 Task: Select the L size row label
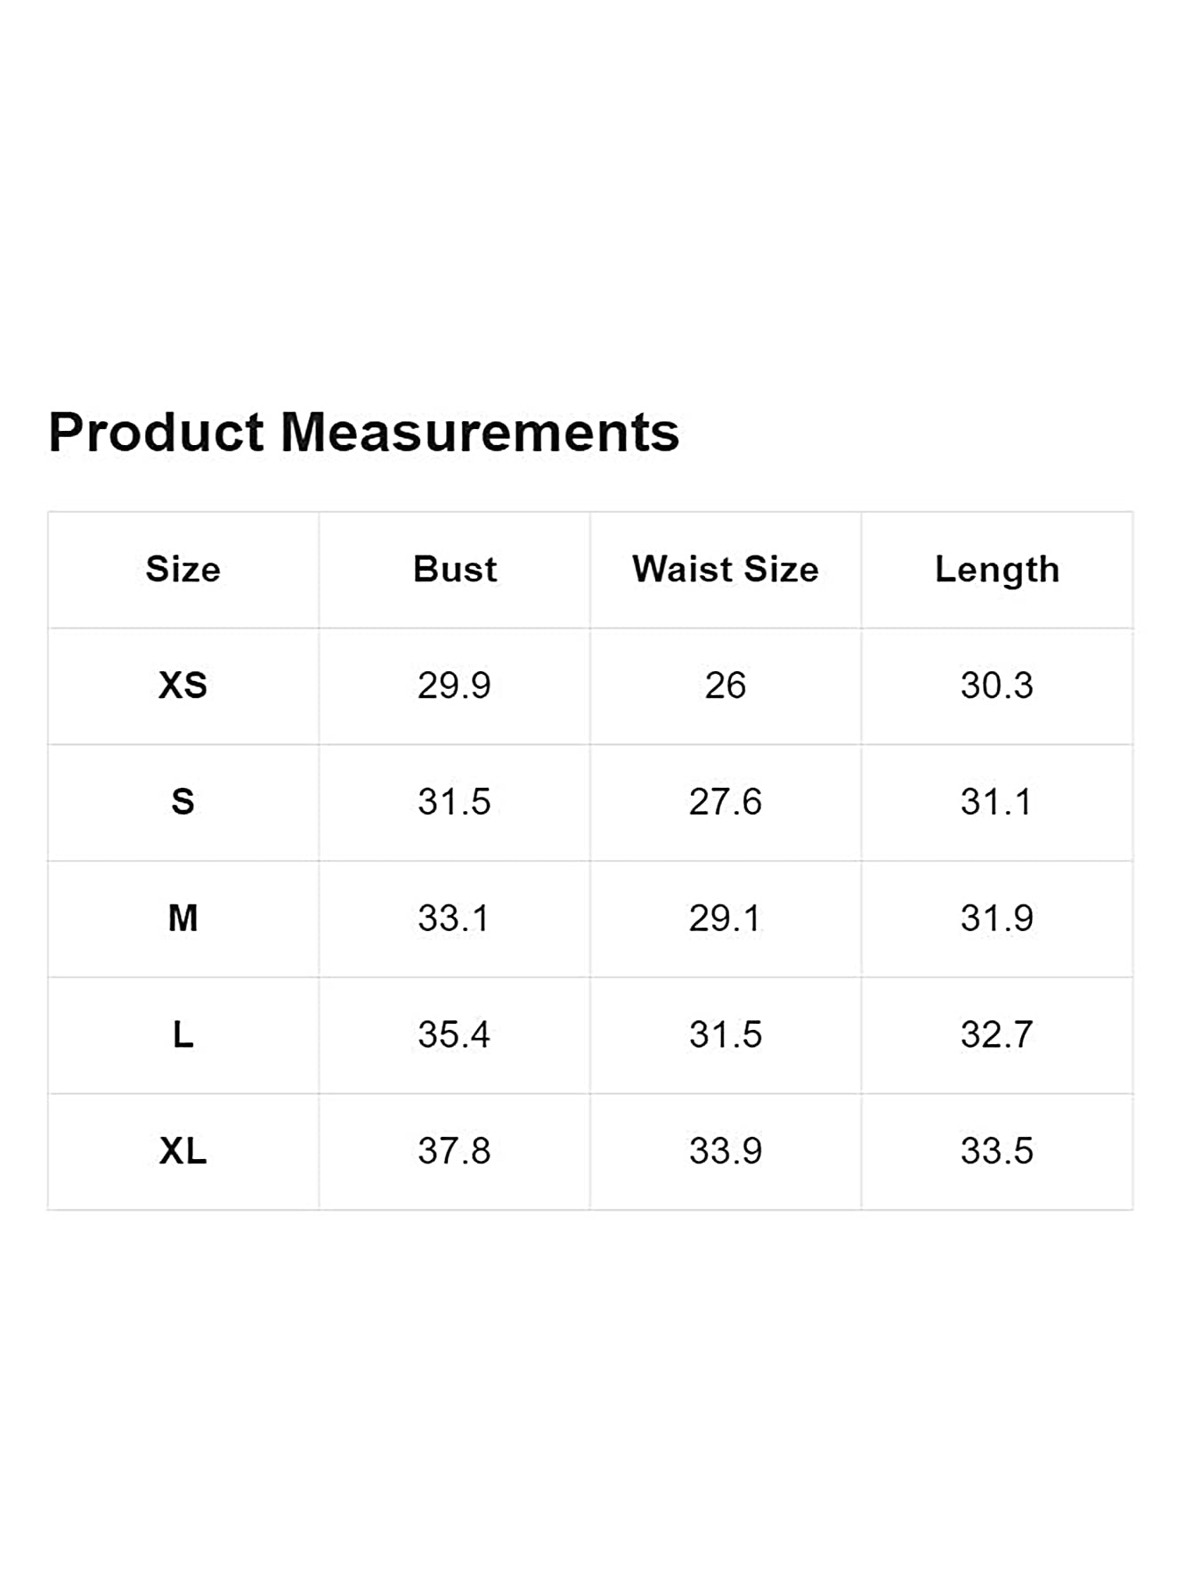[183, 1035]
